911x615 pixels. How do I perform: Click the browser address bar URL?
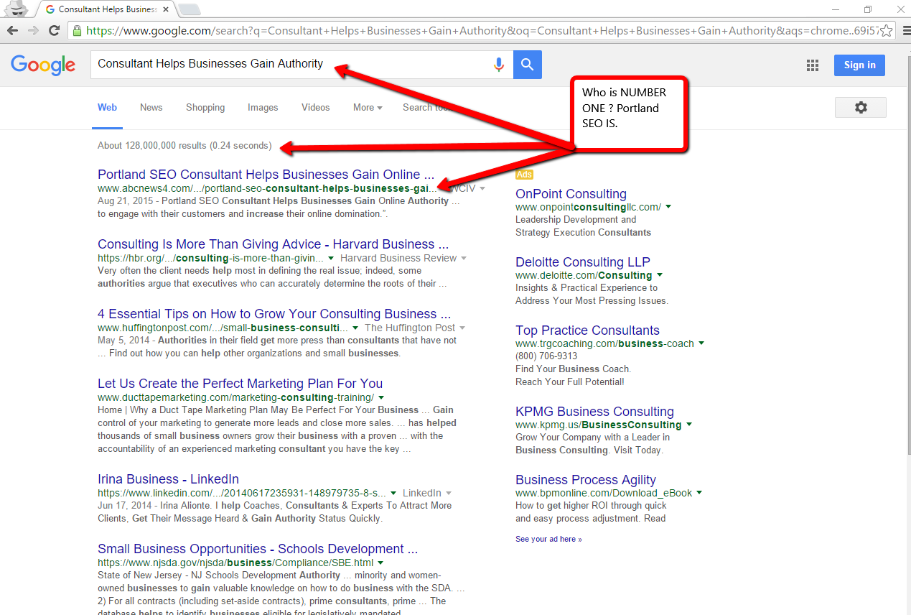click(x=431, y=31)
